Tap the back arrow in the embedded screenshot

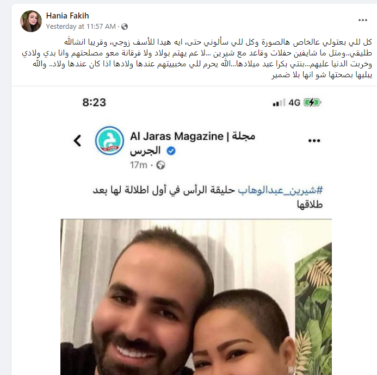[x=77, y=141]
